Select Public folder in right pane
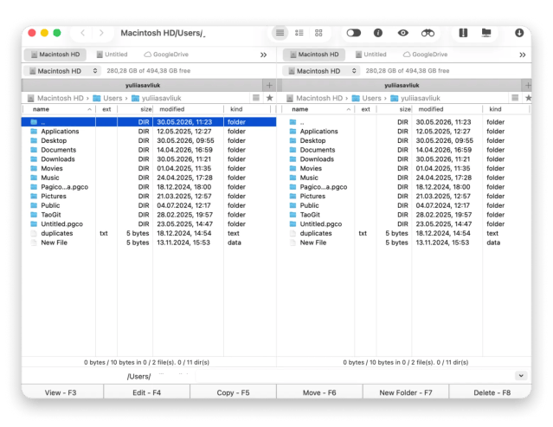The height and width of the screenshot is (427, 553). click(x=404, y=205)
